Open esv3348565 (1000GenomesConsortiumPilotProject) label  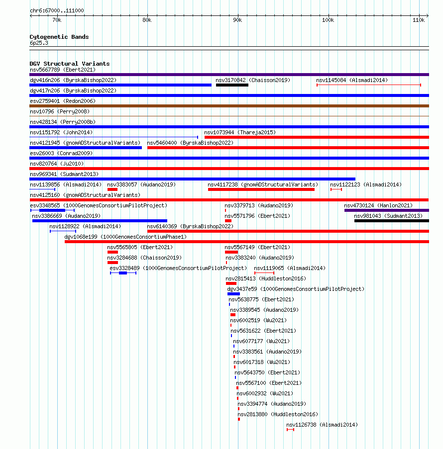pyautogui.click(x=99, y=205)
